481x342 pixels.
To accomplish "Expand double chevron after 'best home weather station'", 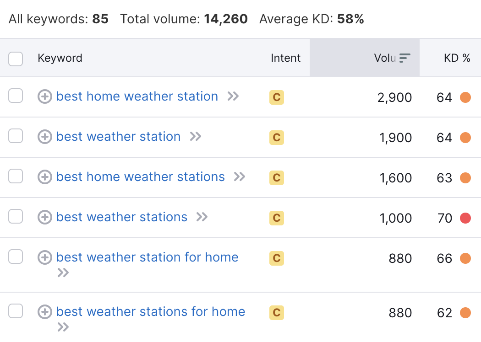I will click(x=233, y=96).
